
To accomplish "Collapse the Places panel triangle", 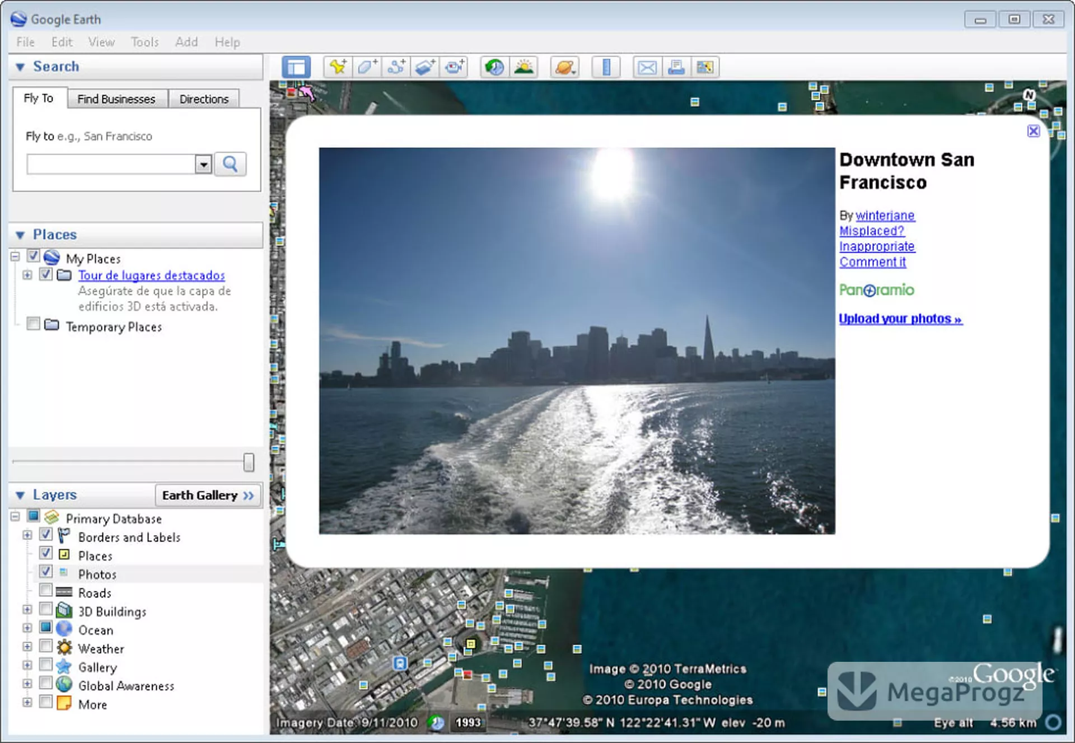I will [21, 235].
